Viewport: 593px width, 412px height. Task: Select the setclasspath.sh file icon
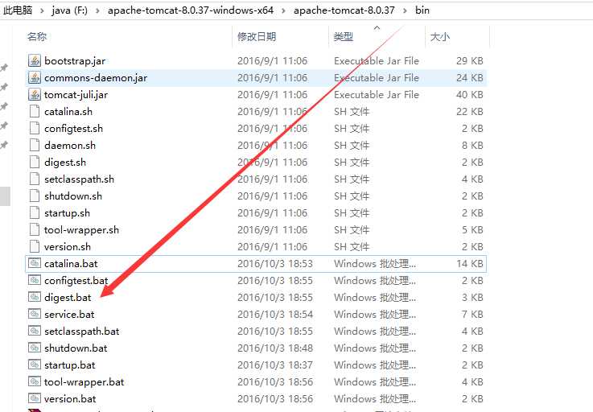pos(35,179)
